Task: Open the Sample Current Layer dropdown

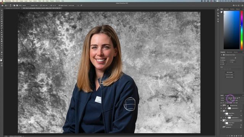Action: [72, 5]
